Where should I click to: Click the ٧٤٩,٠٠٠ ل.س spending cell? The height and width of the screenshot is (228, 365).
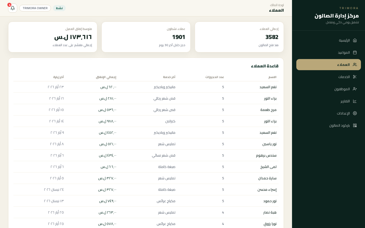point(108,201)
